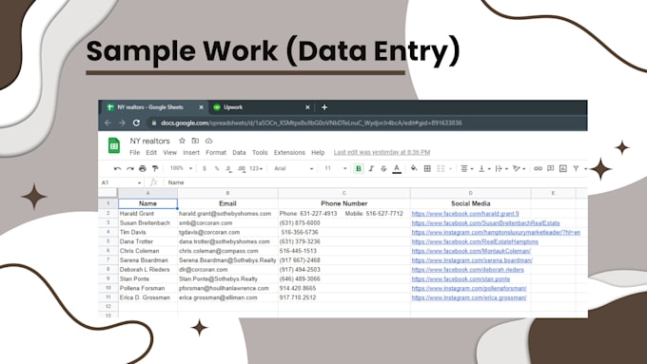This screenshot has width=647, height=364.
Task: Toggle Italic formatting
Action: coord(371,168)
